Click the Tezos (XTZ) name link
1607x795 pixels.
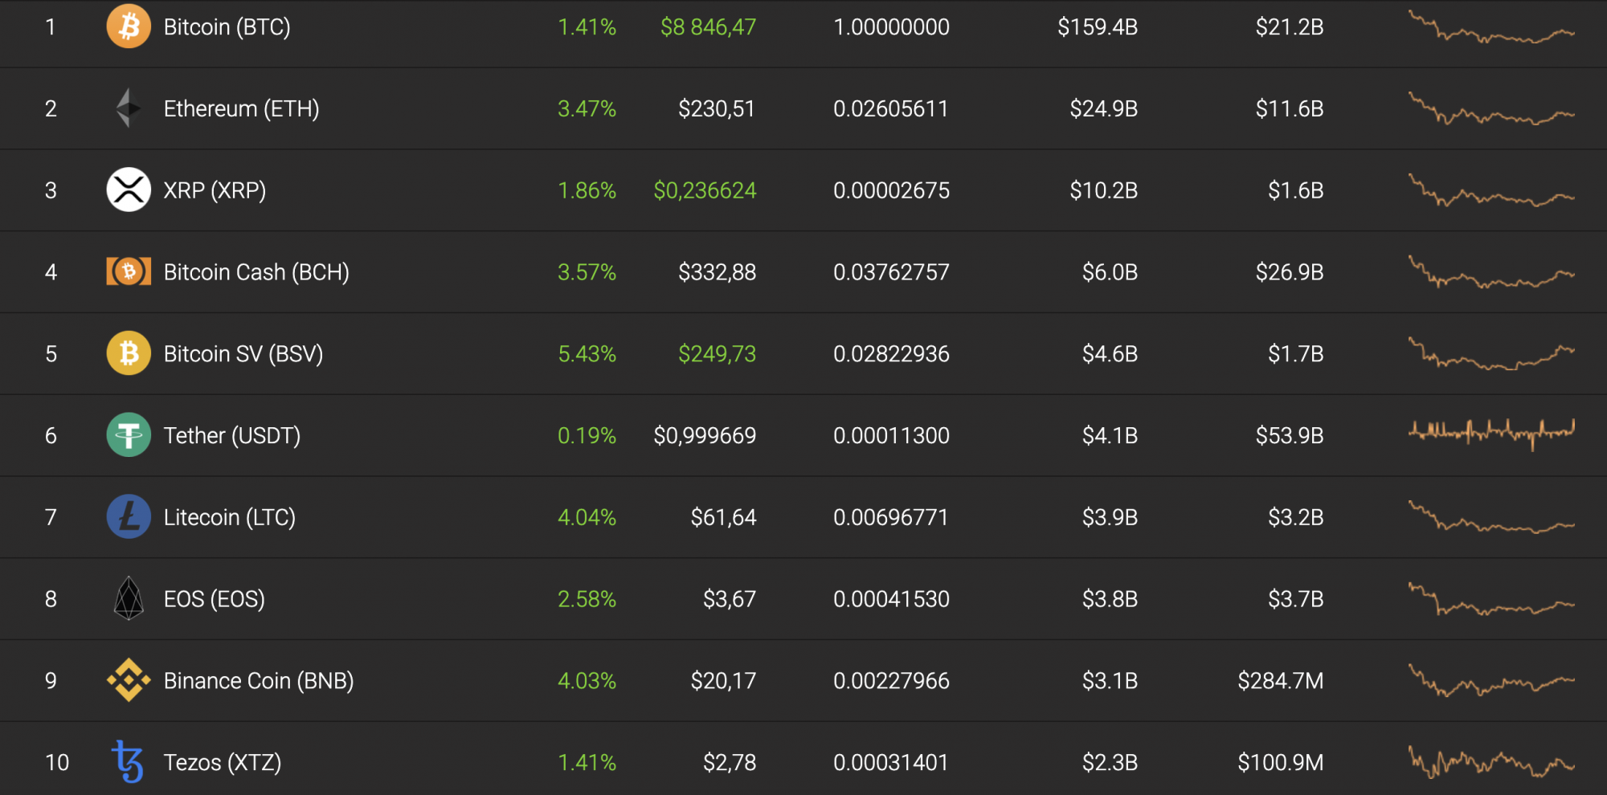tap(223, 762)
